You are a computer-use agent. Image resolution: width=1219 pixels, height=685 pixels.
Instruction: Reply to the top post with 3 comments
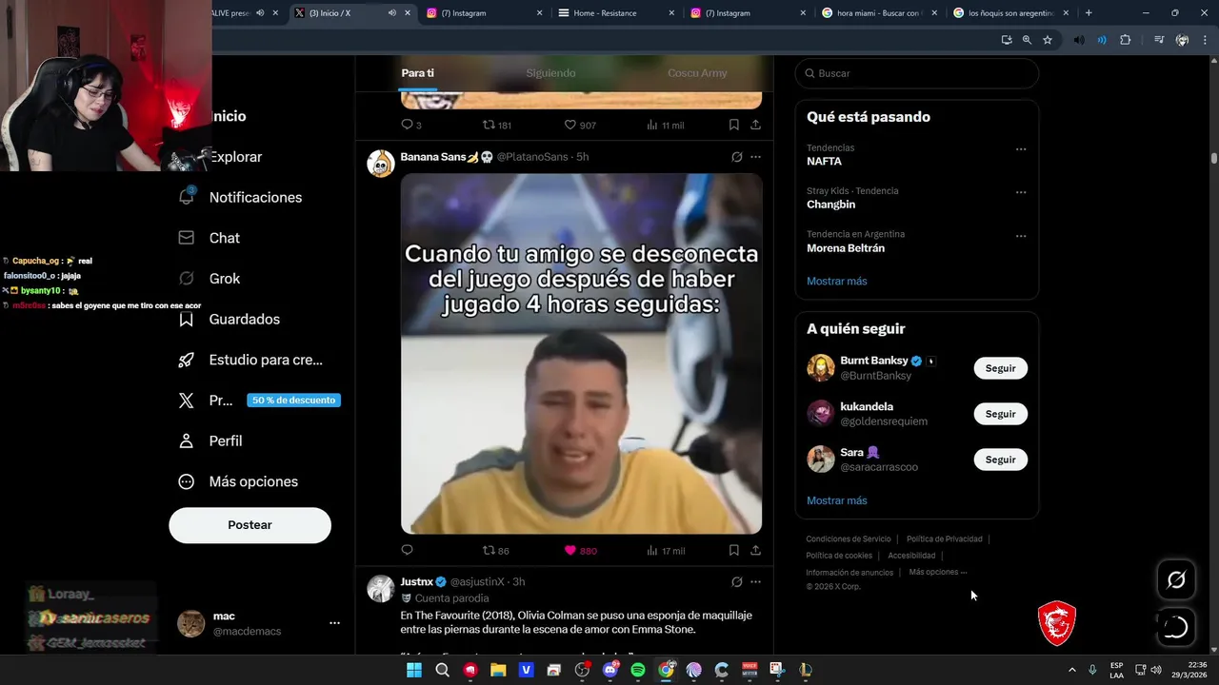pyautogui.click(x=410, y=125)
